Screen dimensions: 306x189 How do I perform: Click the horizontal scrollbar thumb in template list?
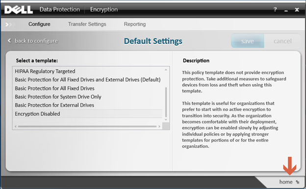pos(87,127)
